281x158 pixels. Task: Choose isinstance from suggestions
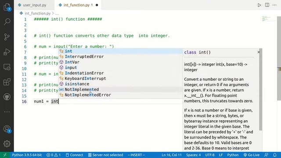coord(120,84)
